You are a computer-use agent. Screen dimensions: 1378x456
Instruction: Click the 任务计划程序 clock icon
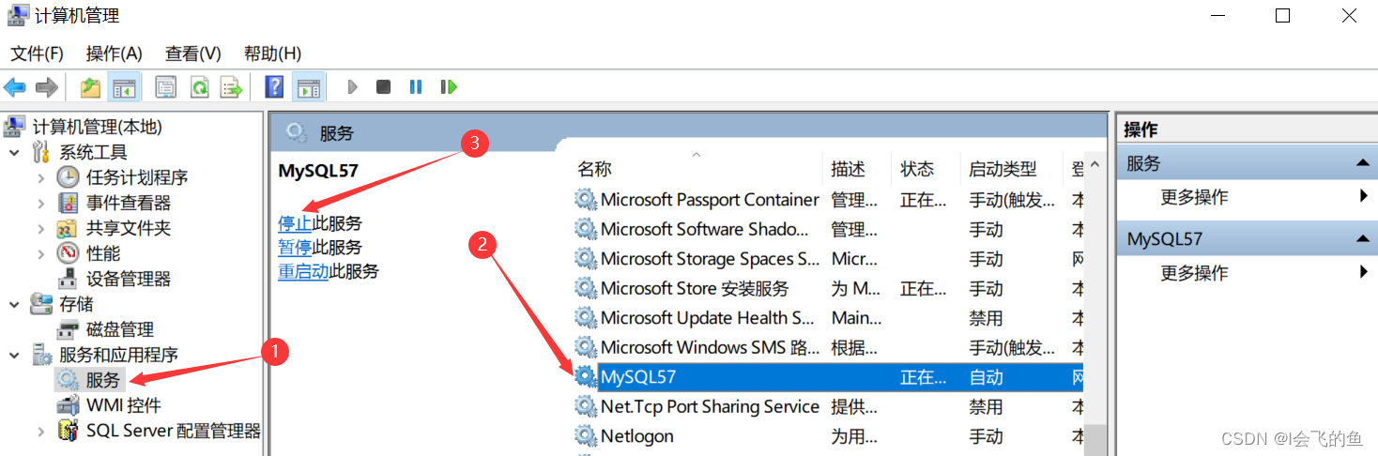point(68,177)
